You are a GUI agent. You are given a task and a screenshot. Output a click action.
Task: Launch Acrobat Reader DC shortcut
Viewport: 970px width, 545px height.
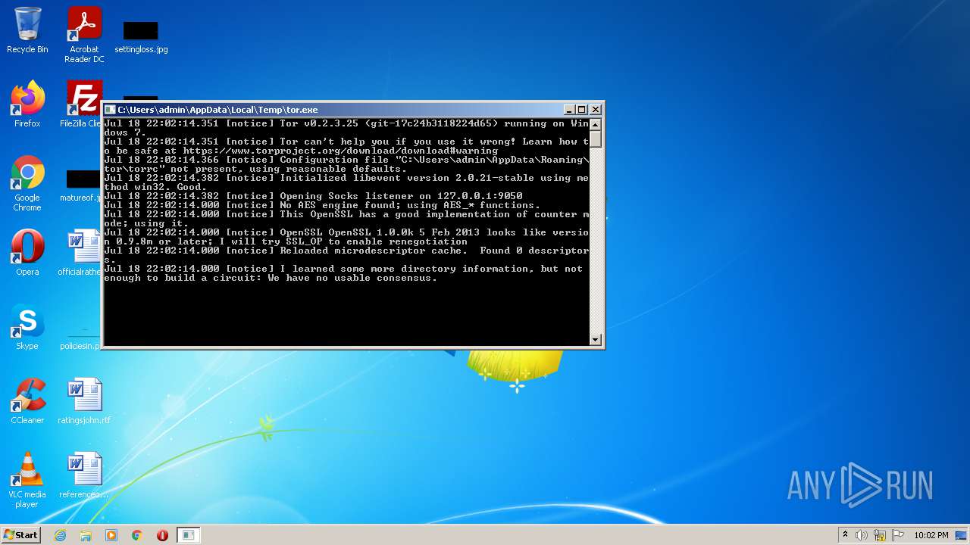point(84,35)
